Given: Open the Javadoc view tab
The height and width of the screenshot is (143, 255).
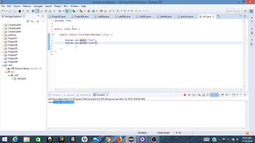Looking at the screenshot, I should [x=69, y=95].
